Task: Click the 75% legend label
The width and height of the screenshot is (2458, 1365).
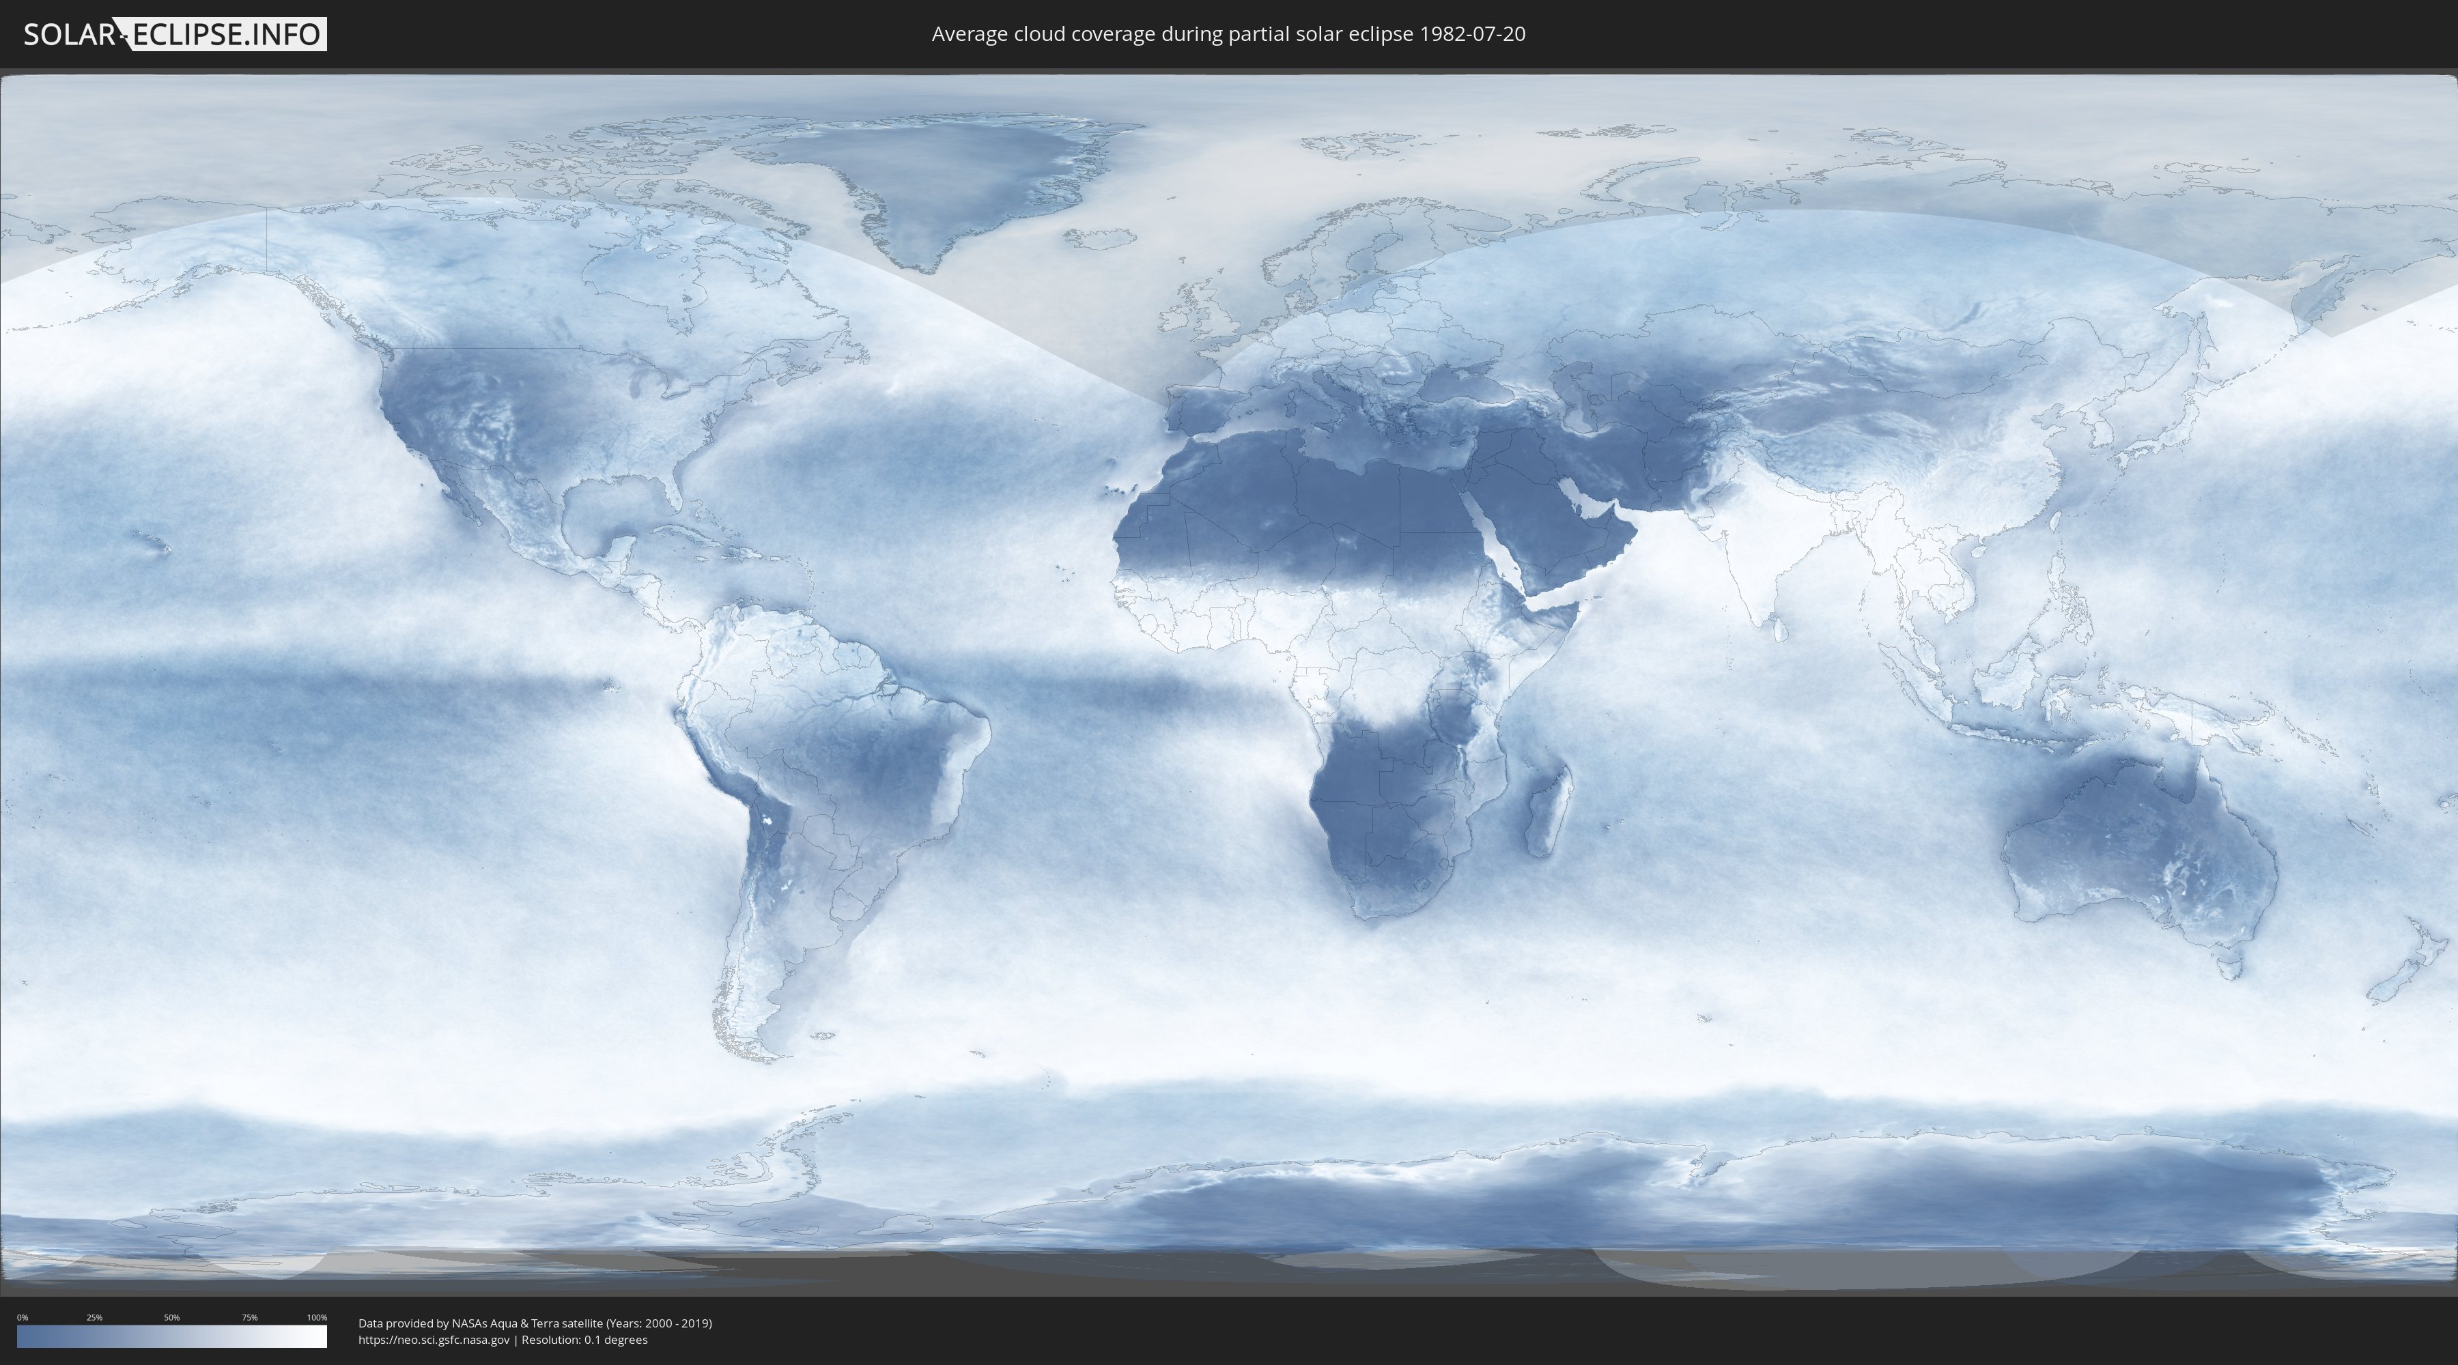Action: (x=249, y=1317)
